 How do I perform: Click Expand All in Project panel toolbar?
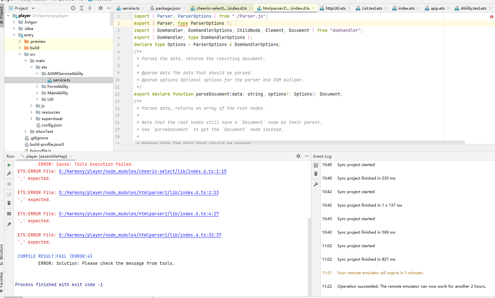pos(82,8)
